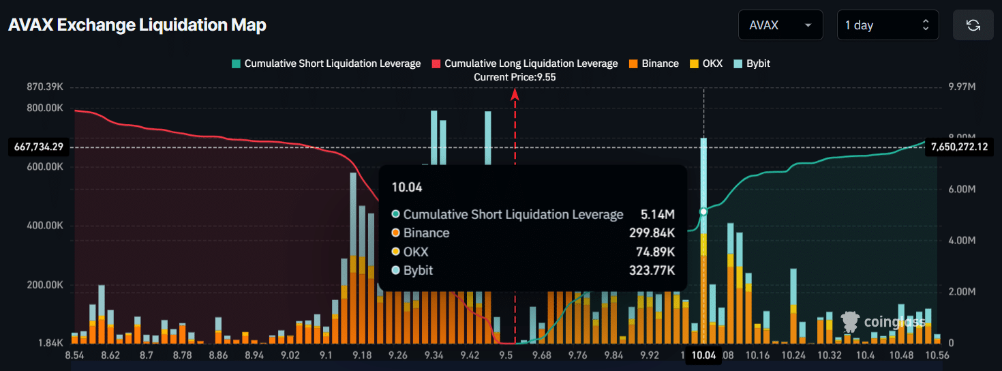Toggle Cumulative Short Liquidation Leverage legend
The width and height of the screenshot is (1002, 371).
[x=332, y=63]
